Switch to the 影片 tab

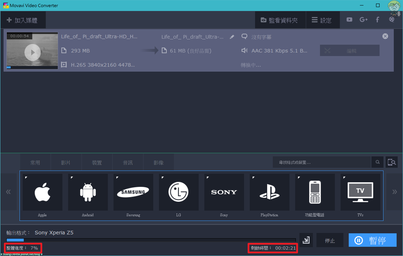click(66, 162)
